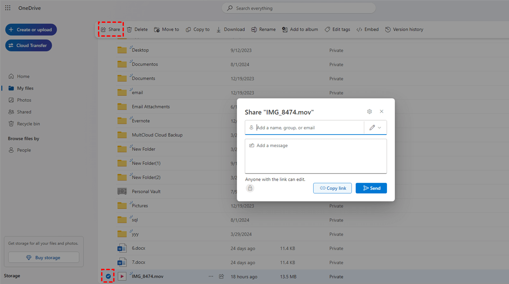
Task: Open the Pictures folder
Action: click(140, 206)
